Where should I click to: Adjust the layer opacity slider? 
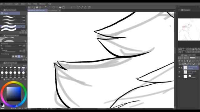point(192,58)
